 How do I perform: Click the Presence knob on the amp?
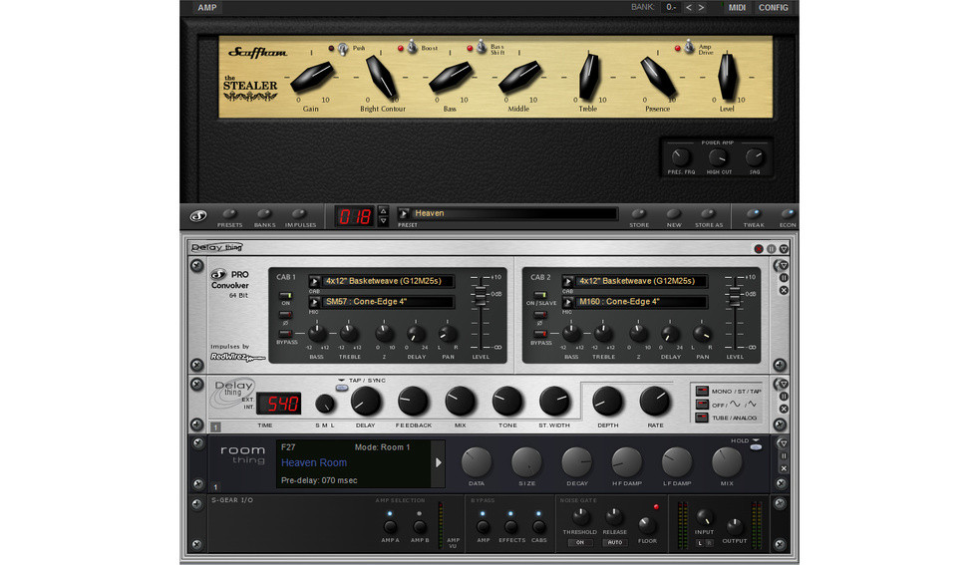658,78
